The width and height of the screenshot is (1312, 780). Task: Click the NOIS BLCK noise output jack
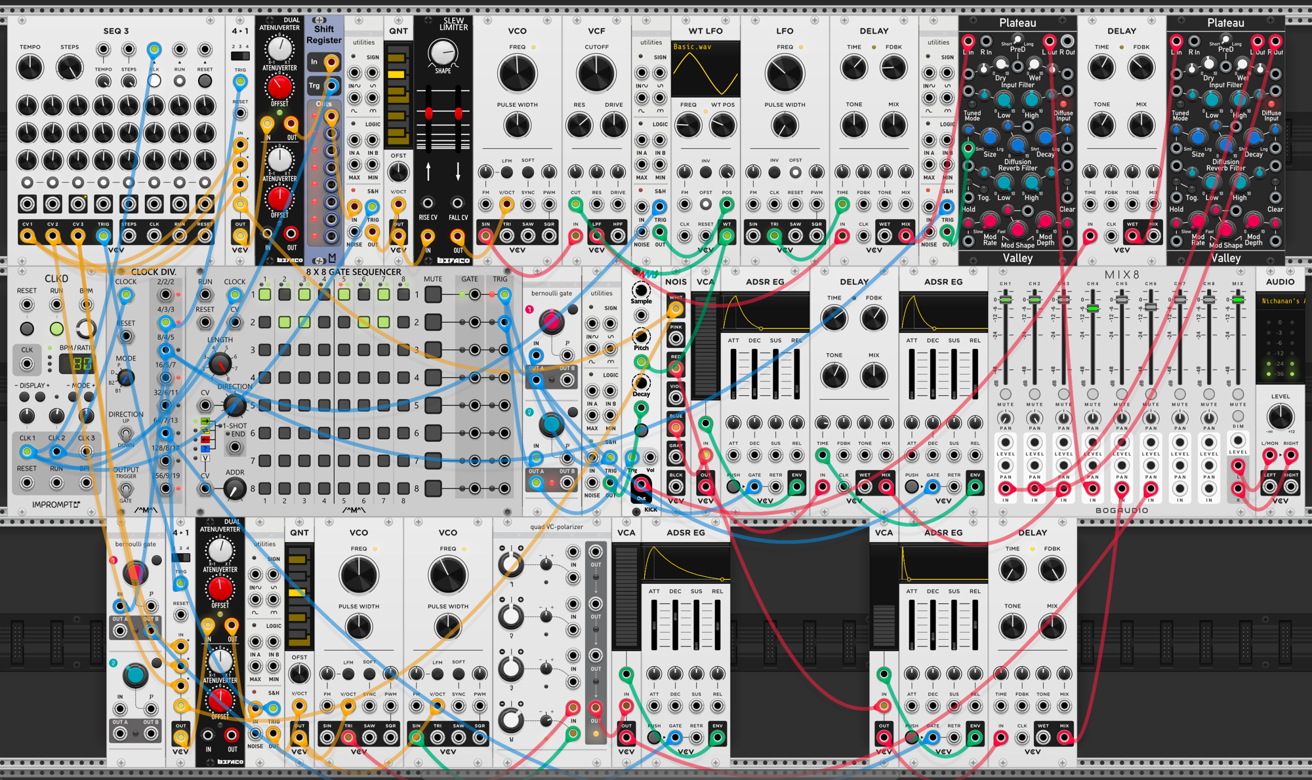tap(676, 487)
